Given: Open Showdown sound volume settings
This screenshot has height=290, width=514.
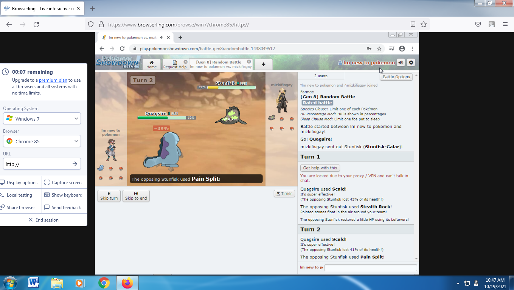Looking at the screenshot, I should (401, 63).
